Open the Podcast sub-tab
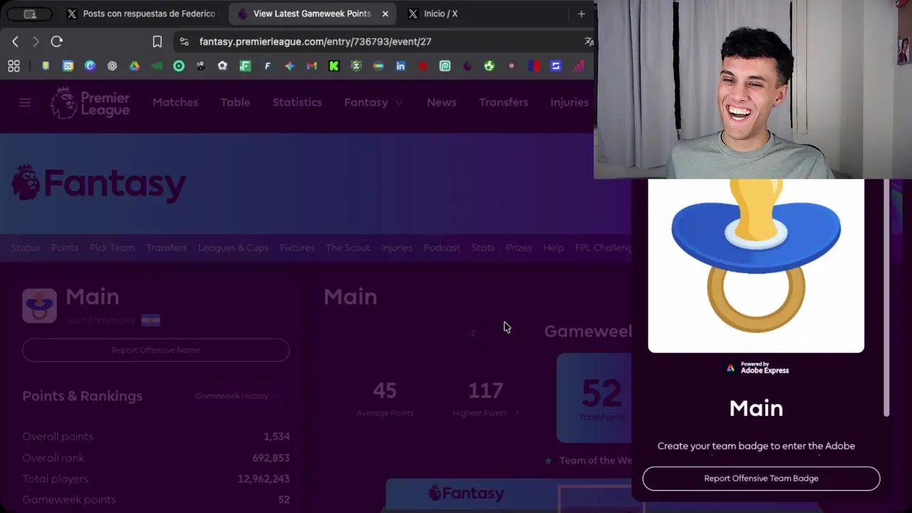912x513 pixels. (442, 248)
